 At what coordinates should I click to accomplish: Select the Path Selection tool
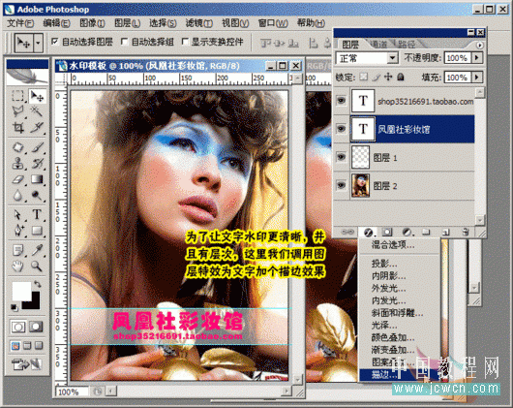click(18, 215)
